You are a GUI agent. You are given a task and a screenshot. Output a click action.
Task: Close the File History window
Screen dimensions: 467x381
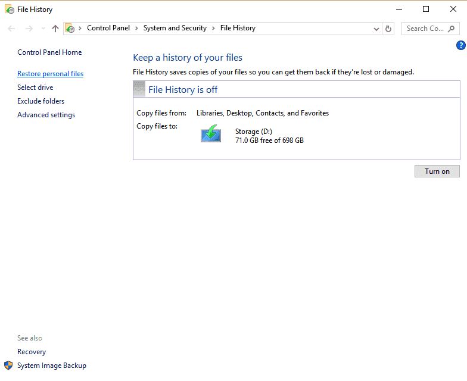tap(453, 10)
